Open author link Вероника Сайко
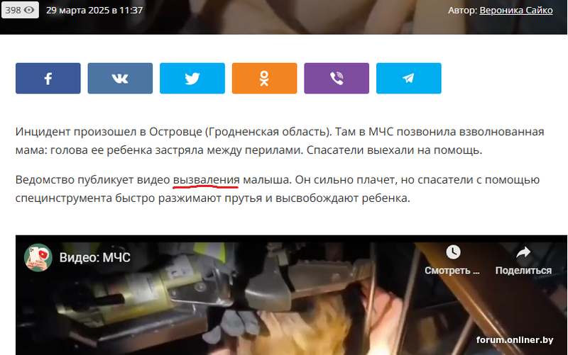The image size is (568, 355). click(x=516, y=10)
